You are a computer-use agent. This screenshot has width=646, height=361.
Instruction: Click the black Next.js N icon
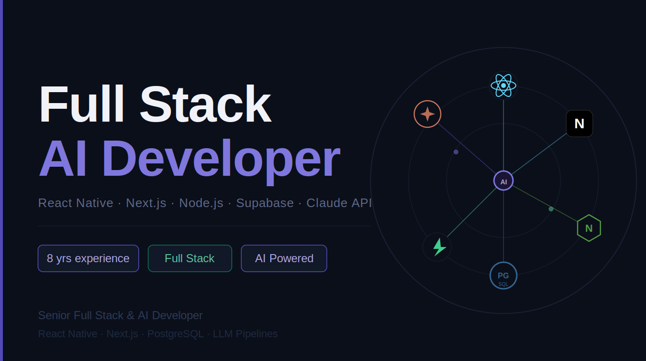[x=579, y=123]
